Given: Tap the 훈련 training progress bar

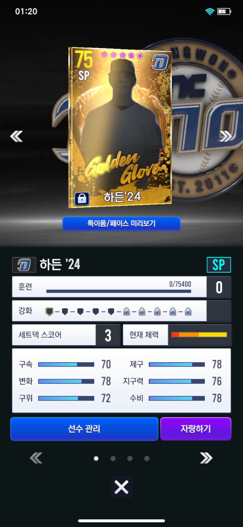Looking at the screenshot, I should [119, 291].
